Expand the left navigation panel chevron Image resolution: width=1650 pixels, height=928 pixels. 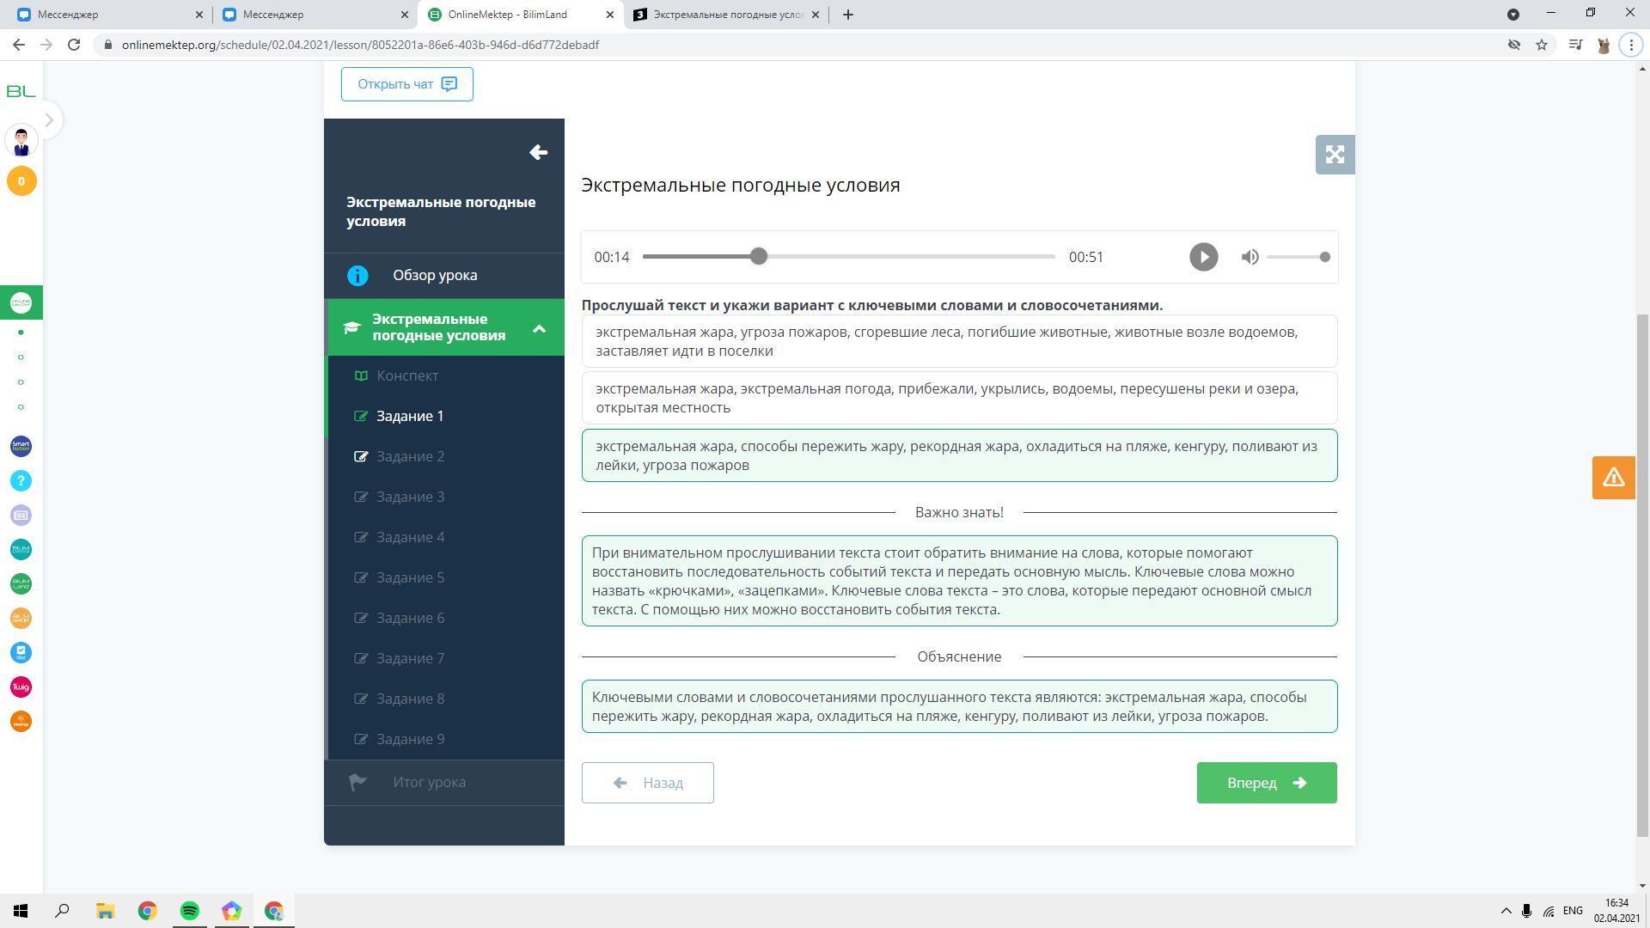point(49,120)
